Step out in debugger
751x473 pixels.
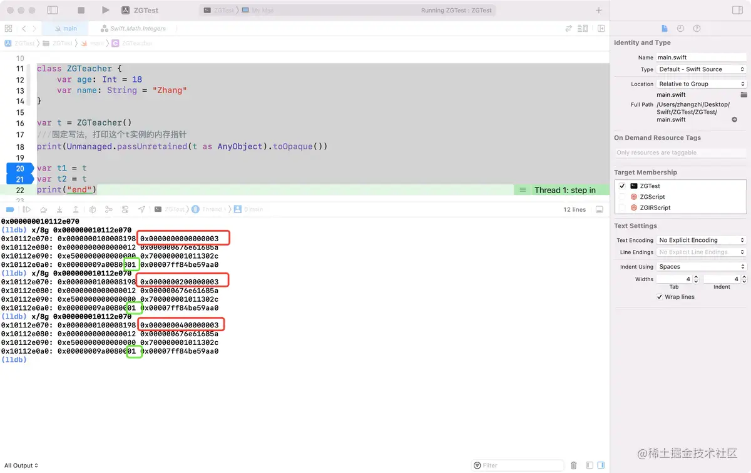tap(75, 209)
